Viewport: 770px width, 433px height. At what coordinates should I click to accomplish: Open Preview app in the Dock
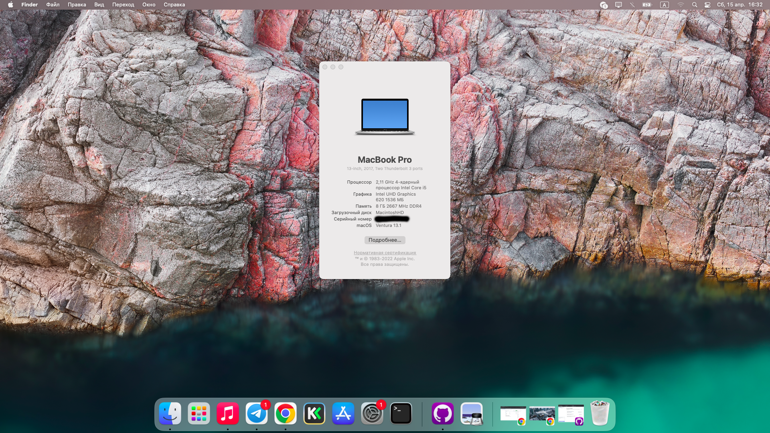point(472,413)
